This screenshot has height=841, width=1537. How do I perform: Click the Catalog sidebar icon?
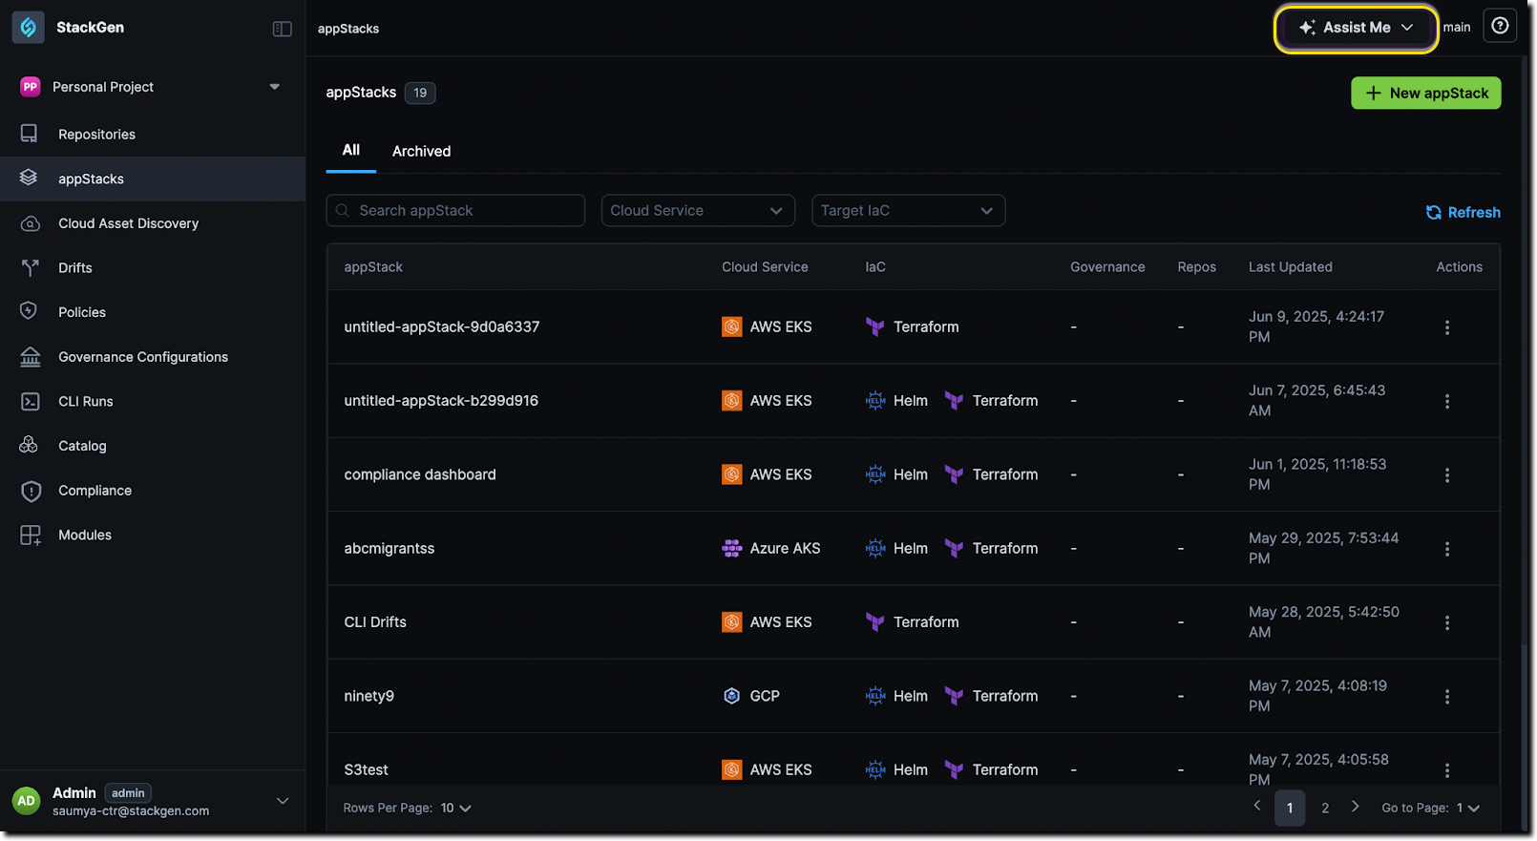(x=29, y=446)
